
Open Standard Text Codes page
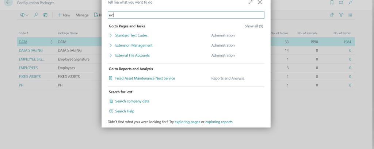point(131,35)
